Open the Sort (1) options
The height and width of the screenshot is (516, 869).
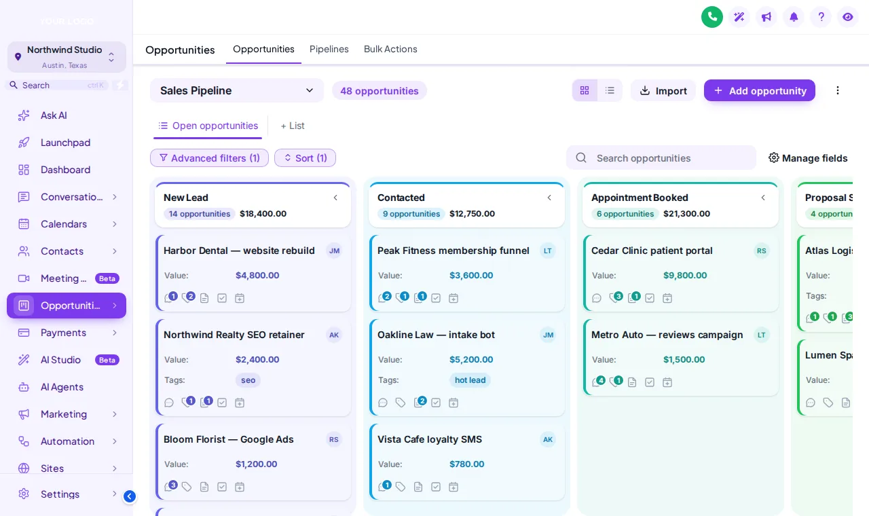305,158
